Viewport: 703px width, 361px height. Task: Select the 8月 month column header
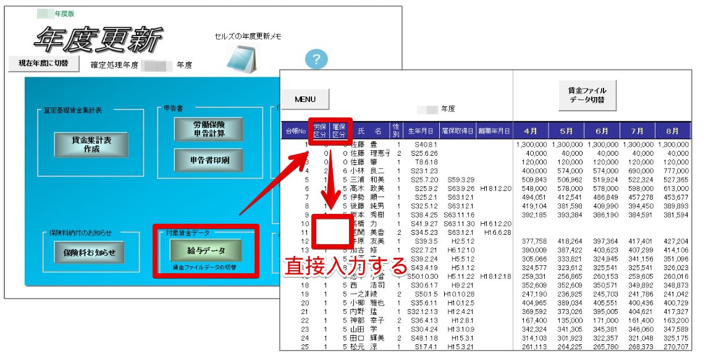click(x=672, y=131)
